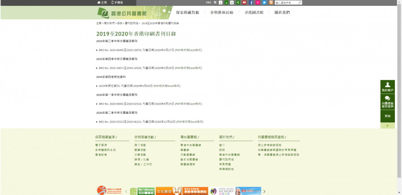This screenshot has height=195, width=402.
Task: Select the largest font size A button
Action: point(232,3)
